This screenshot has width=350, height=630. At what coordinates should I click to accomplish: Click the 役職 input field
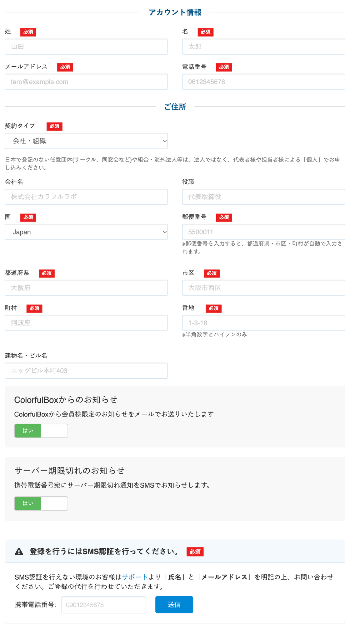pos(263,197)
